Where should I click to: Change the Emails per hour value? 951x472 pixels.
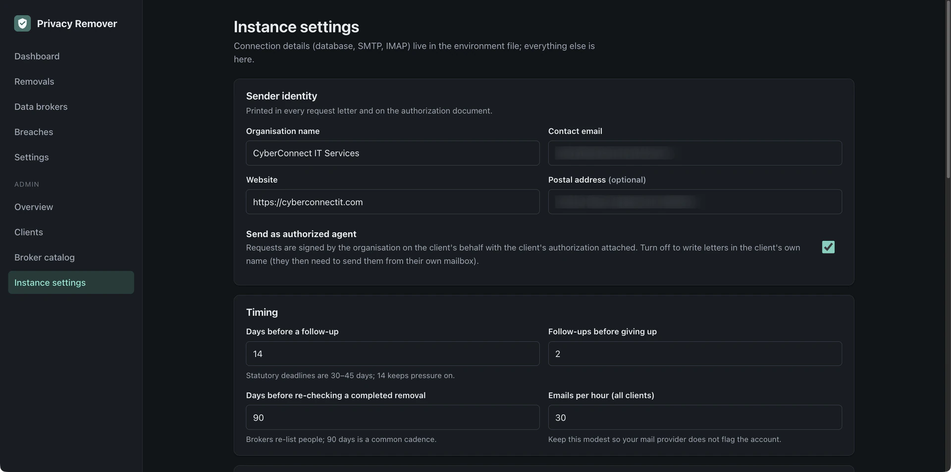pos(695,418)
